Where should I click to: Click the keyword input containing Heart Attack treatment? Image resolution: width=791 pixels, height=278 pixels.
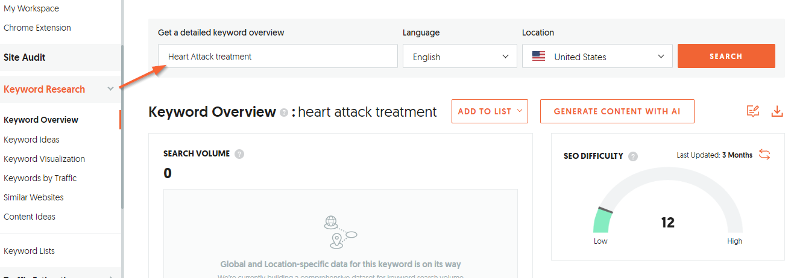[x=278, y=57]
